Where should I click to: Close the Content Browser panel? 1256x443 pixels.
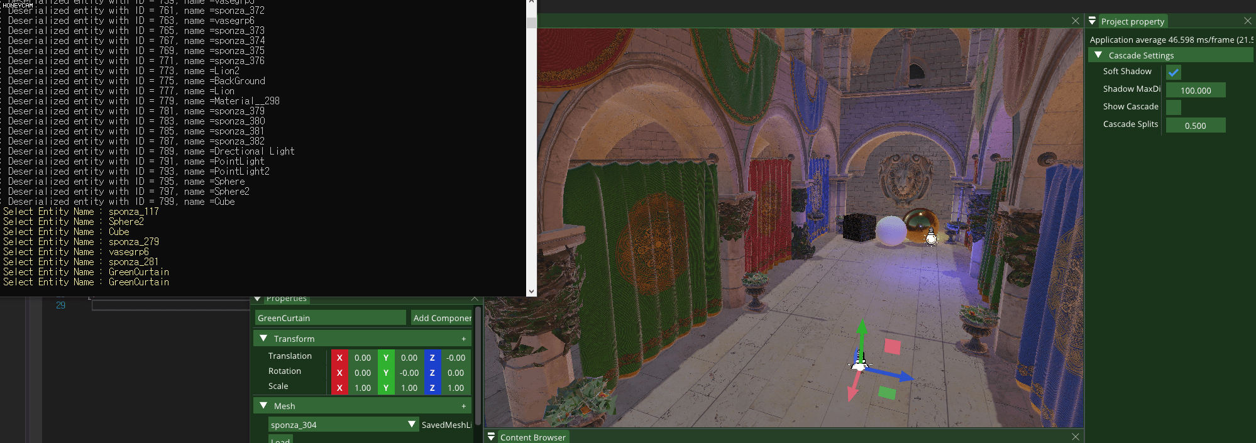coord(1076,437)
